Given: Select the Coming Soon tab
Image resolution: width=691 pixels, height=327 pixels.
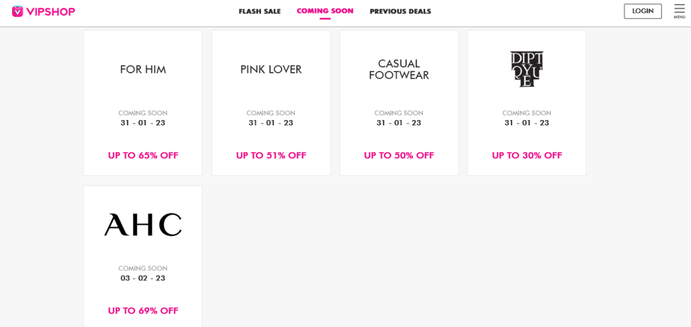Looking at the screenshot, I should click(x=325, y=11).
